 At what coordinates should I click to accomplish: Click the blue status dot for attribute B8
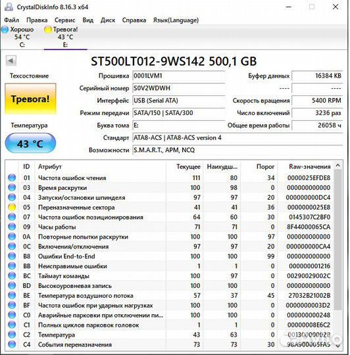12,256
